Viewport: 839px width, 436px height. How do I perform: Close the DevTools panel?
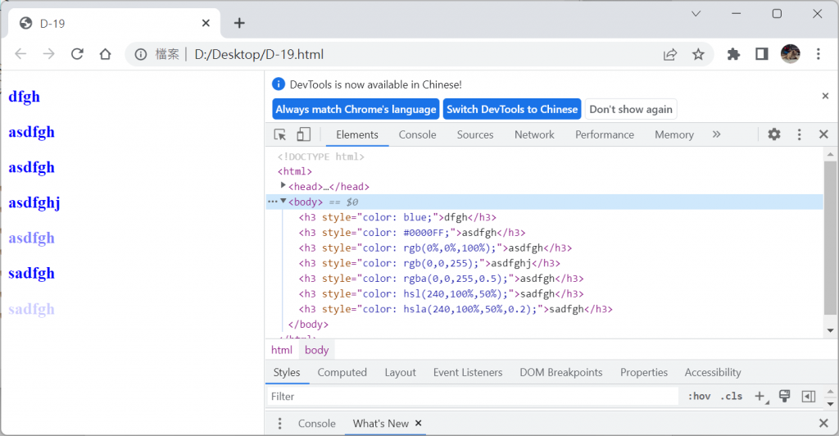pyautogui.click(x=823, y=134)
